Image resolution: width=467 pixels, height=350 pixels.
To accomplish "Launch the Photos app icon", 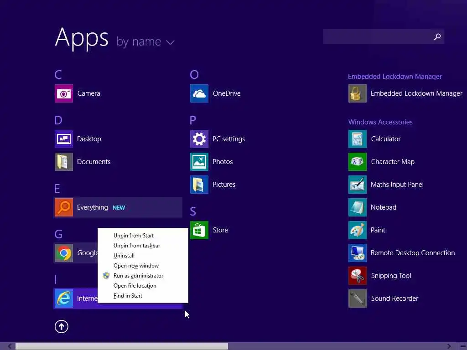I will pos(199,162).
